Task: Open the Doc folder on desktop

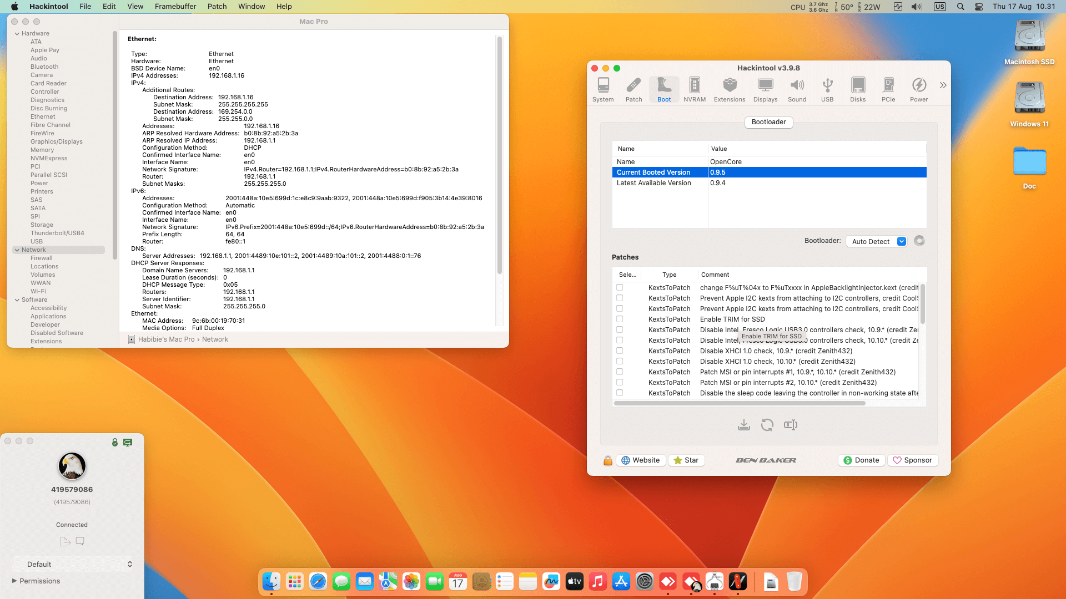Action: (1029, 168)
